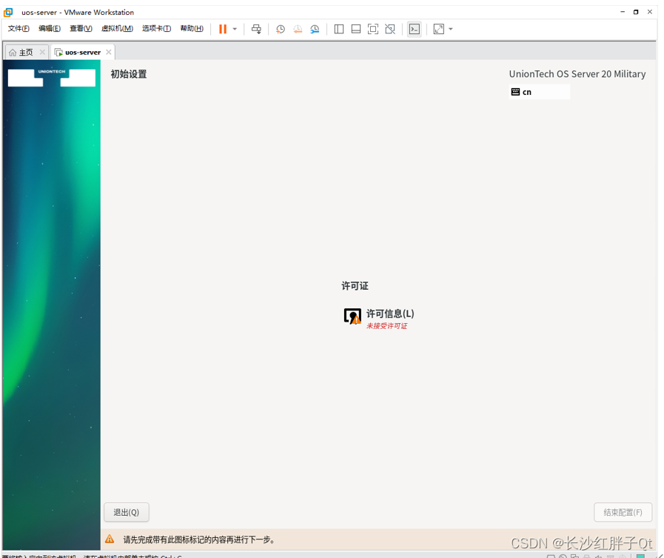Viewport: 664px width, 558px height.
Task: Maximize the VMware Workstation window
Action: 636,12
